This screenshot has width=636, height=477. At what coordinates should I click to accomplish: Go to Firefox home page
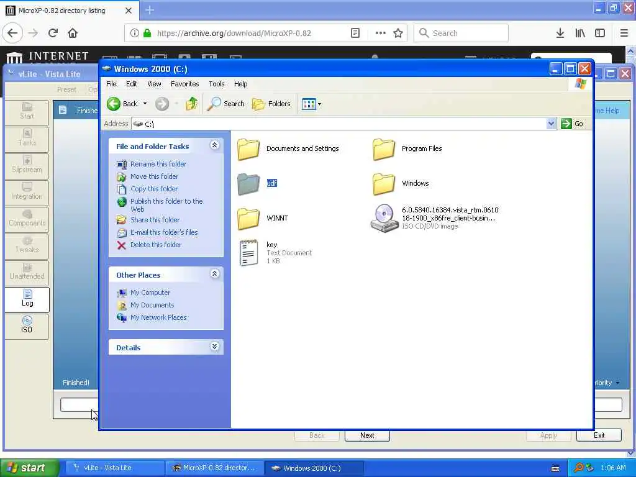(73, 33)
